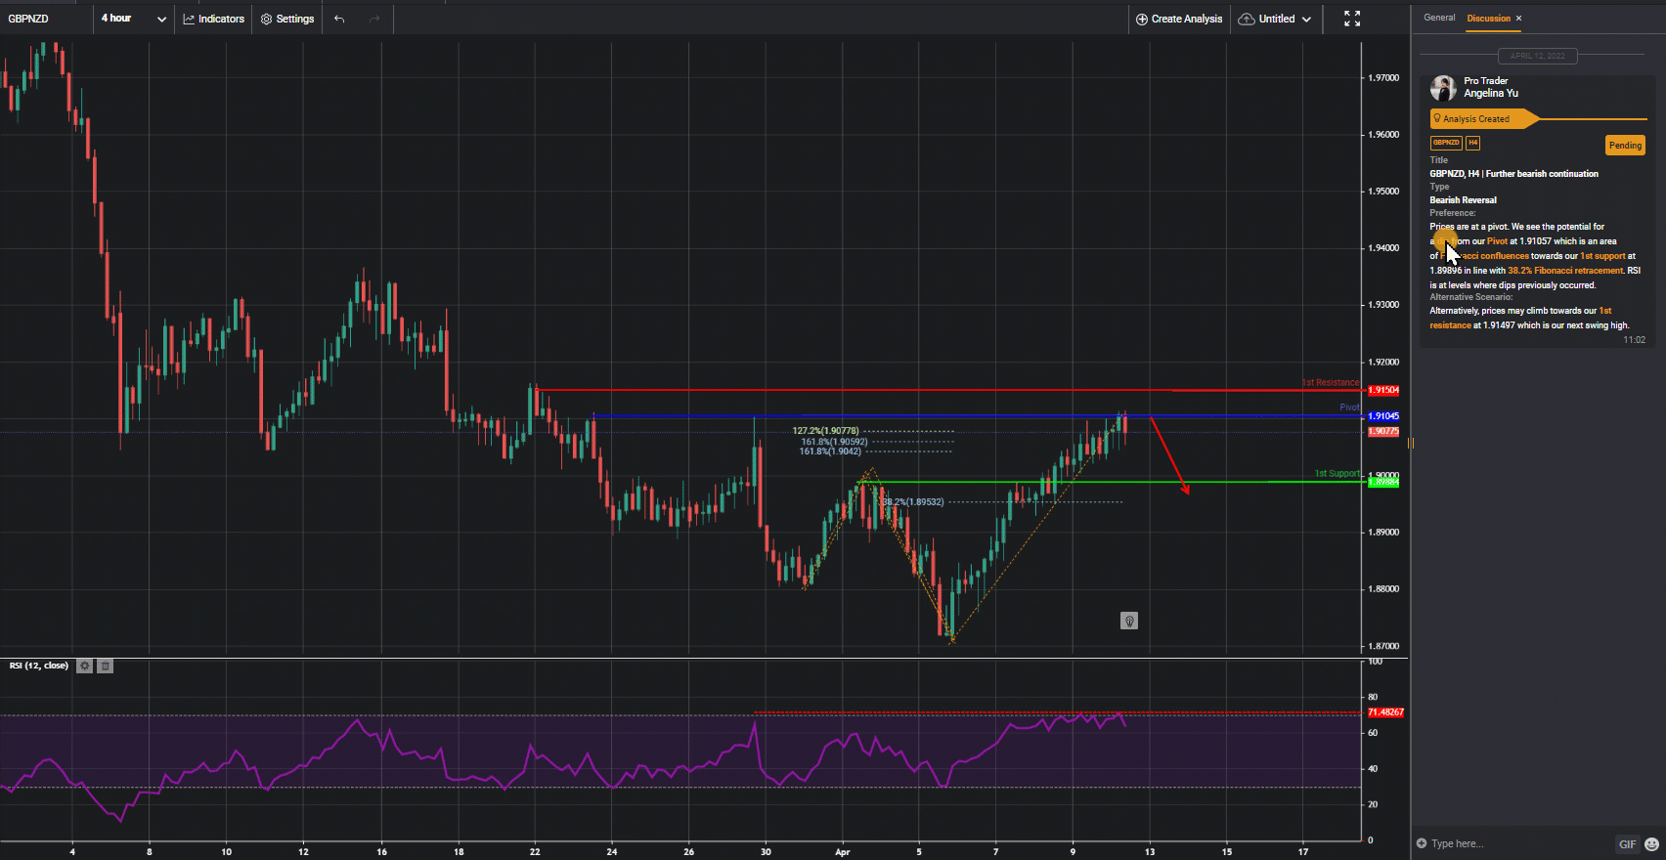
Task: Click the lightbulb analysis marker on chart
Action: click(1129, 621)
